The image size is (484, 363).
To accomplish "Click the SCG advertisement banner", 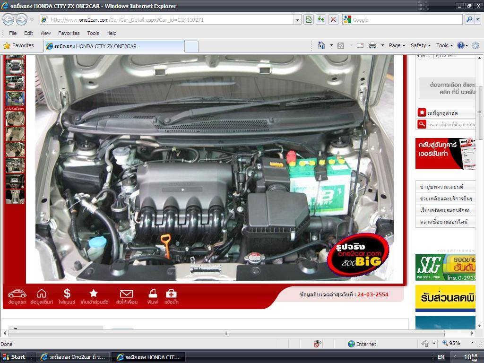I will point(445,267).
